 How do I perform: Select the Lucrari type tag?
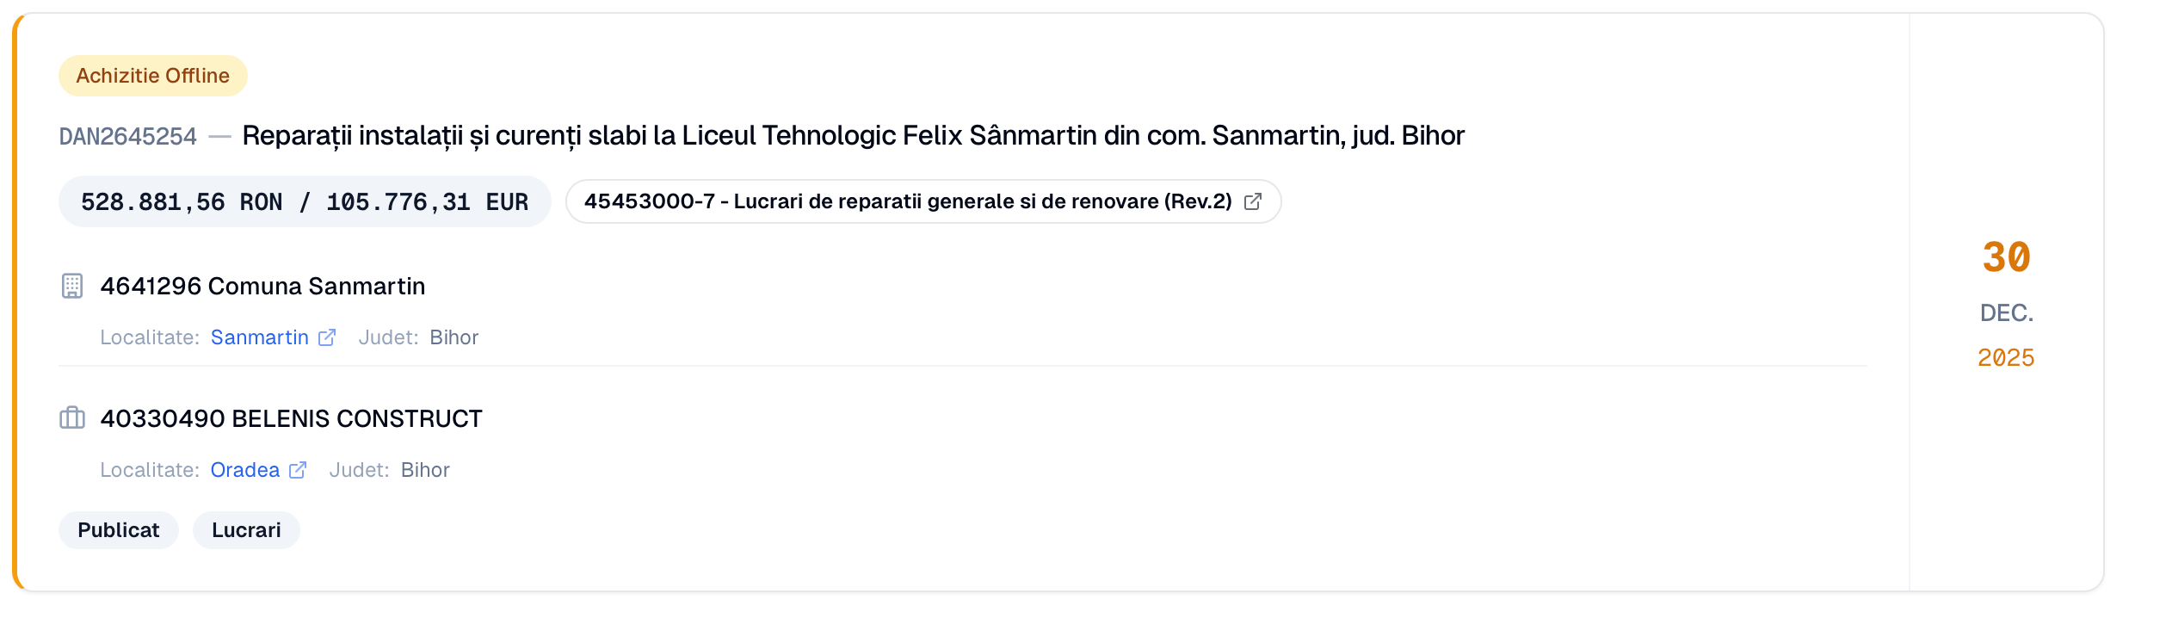tap(246, 530)
